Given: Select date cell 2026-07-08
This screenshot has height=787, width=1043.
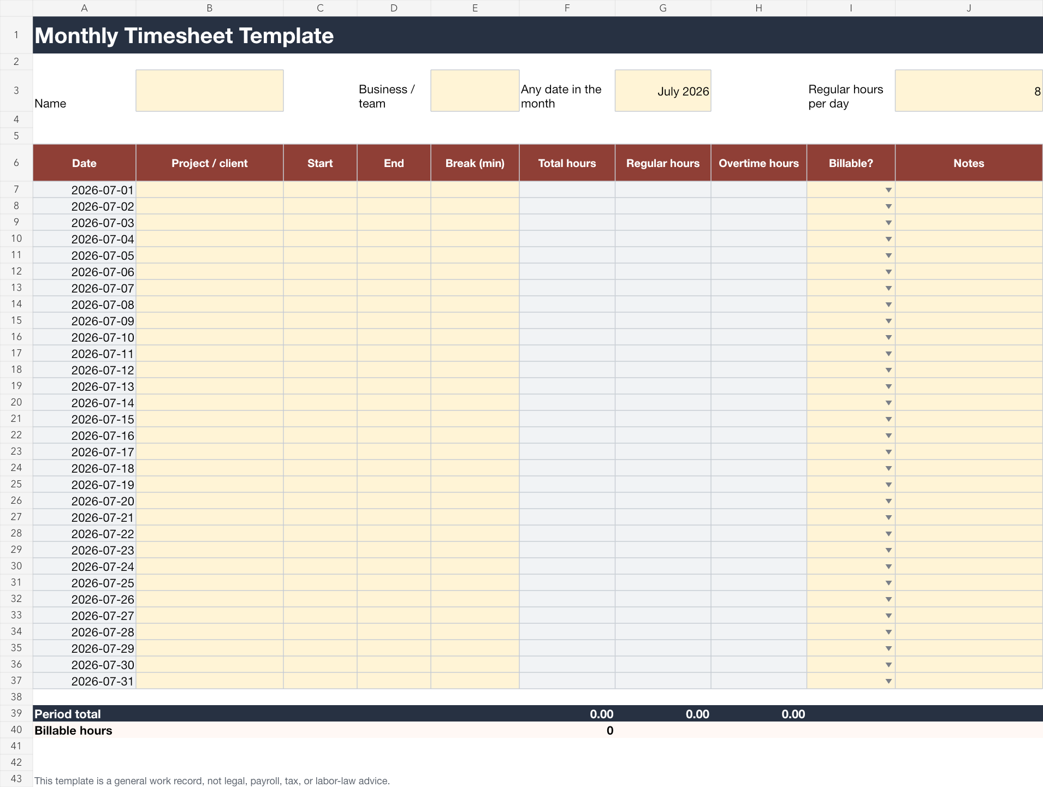Looking at the screenshot, I should [x=84, y=305].
